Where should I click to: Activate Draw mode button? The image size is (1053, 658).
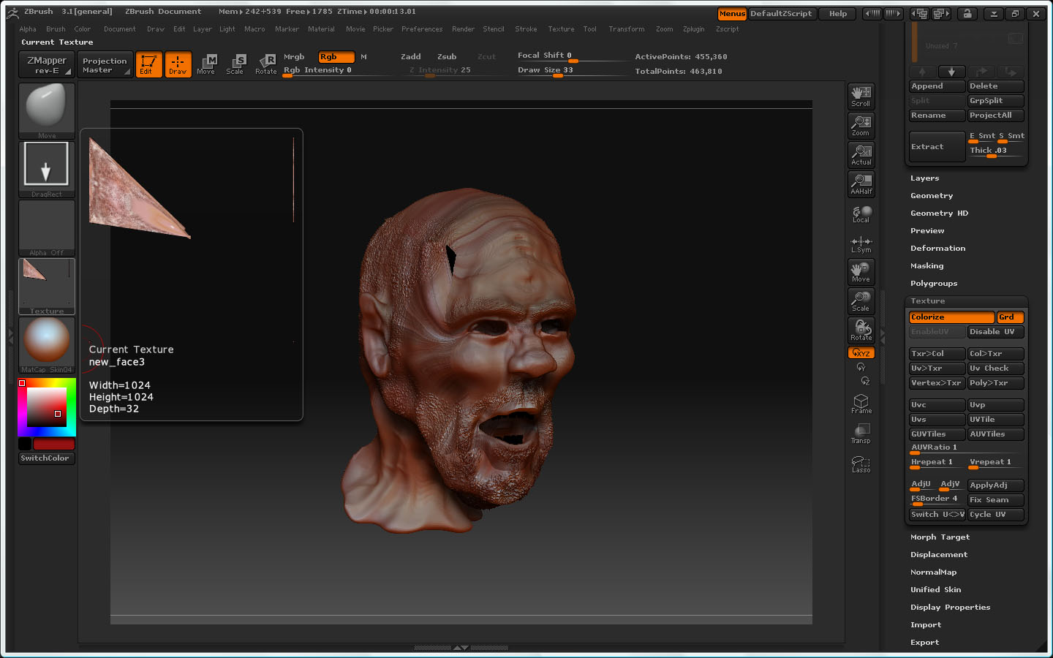pyautogui.click(x=178, y=64)
